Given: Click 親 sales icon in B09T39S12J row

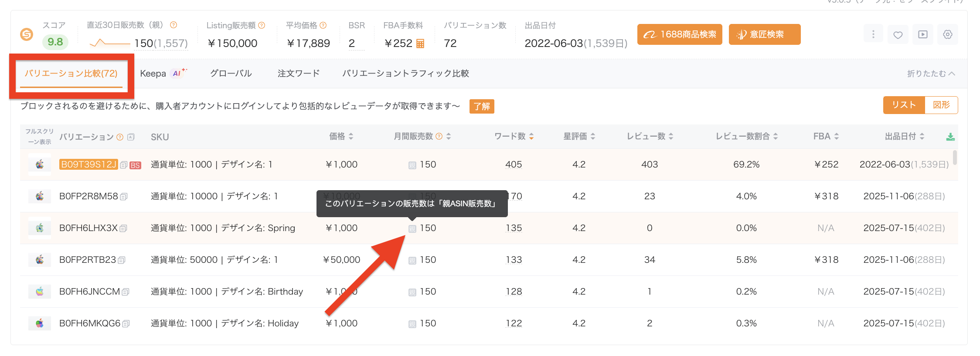Looking at the screenshot, I should coord(412,165).
